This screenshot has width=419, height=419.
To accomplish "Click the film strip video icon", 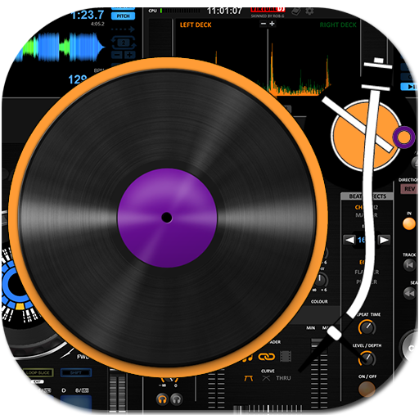I will point(286,356).
